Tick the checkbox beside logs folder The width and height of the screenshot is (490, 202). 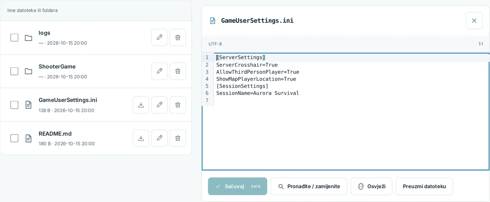(14, 37)
